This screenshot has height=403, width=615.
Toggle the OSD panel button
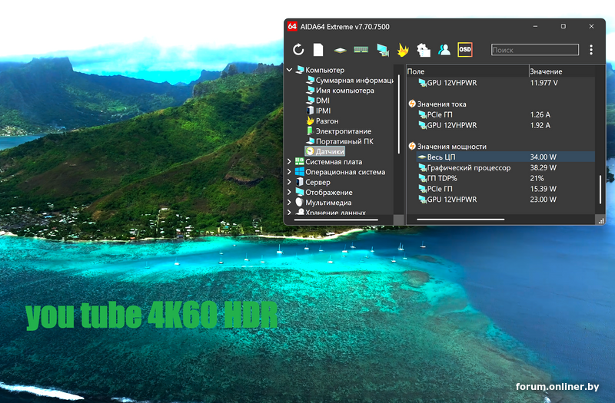(465, 50)
